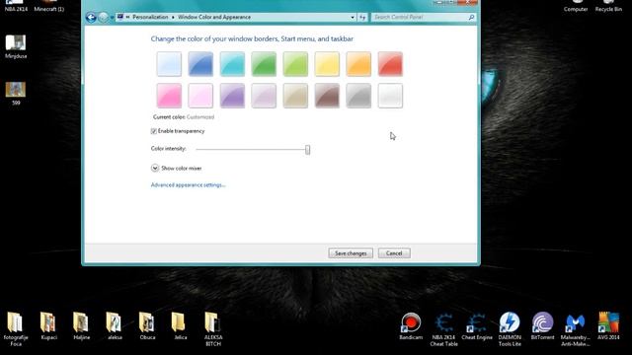Open the Haljine folder
Viewport: 632px width, 355px height.
point(81,326)
